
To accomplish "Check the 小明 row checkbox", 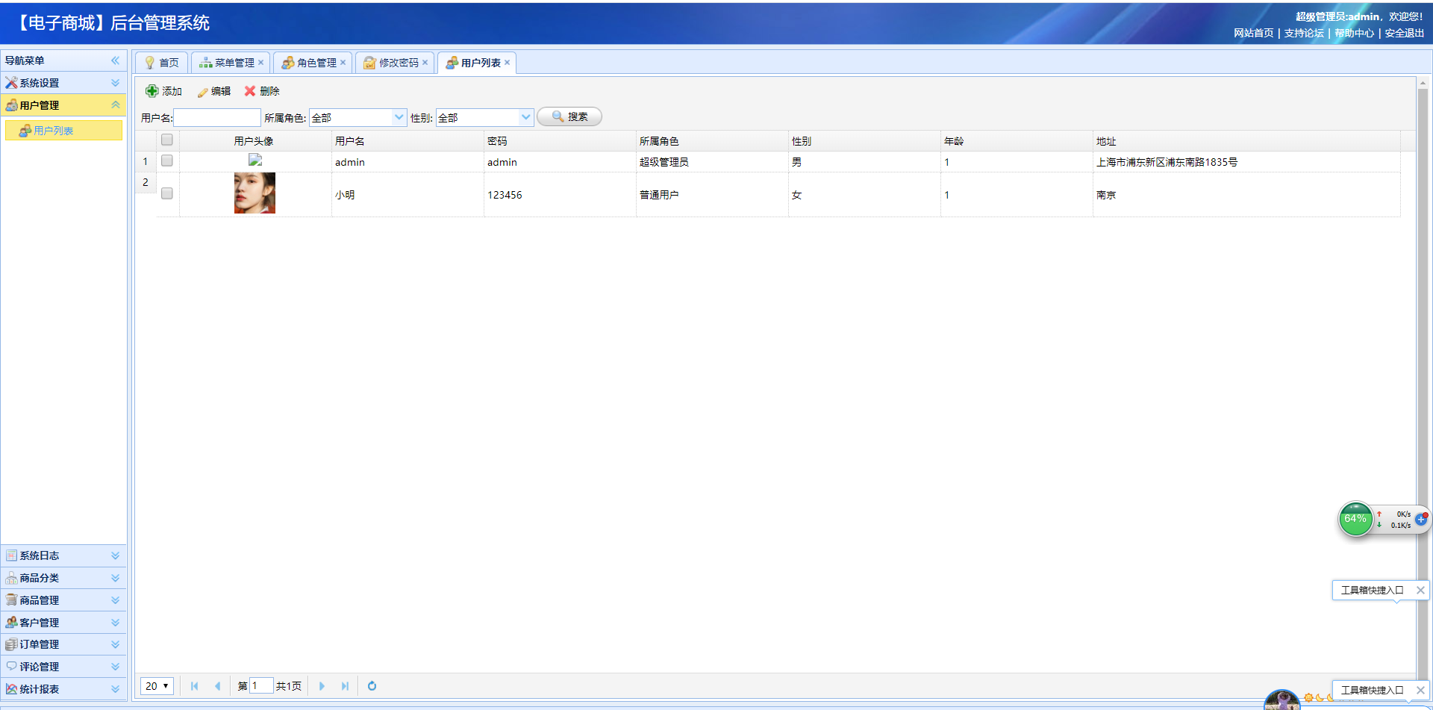I will (167, 193).
